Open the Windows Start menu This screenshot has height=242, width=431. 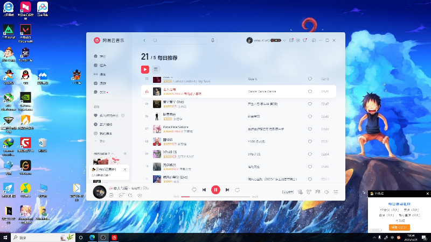coord(5,237)
